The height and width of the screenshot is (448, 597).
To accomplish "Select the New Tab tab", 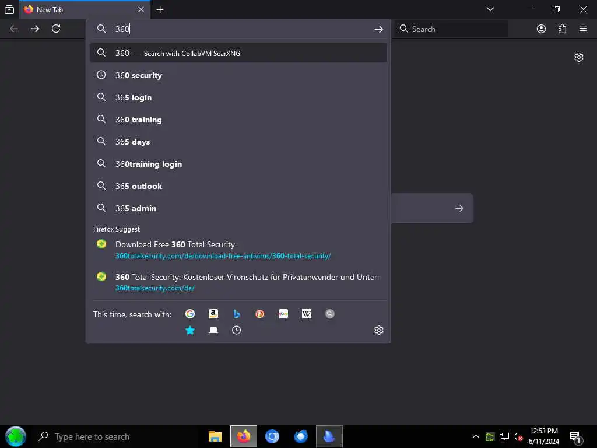I will click(x=85, y=9).
